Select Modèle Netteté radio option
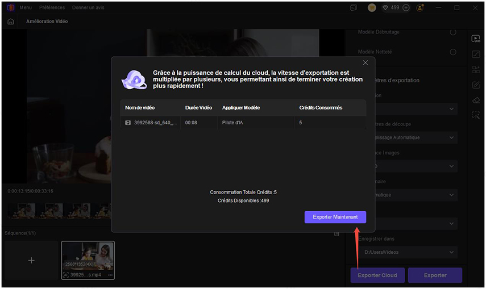 [453, 52]
